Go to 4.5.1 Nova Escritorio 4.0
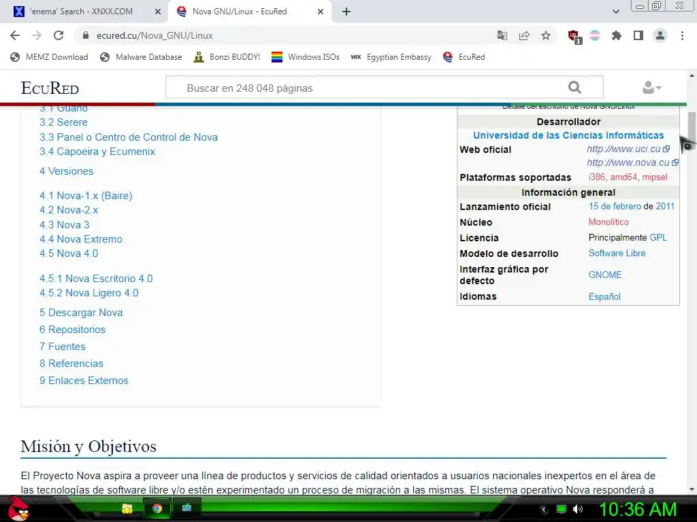The image size is (697, 522). pyautogui.click(x=96, y=278)
